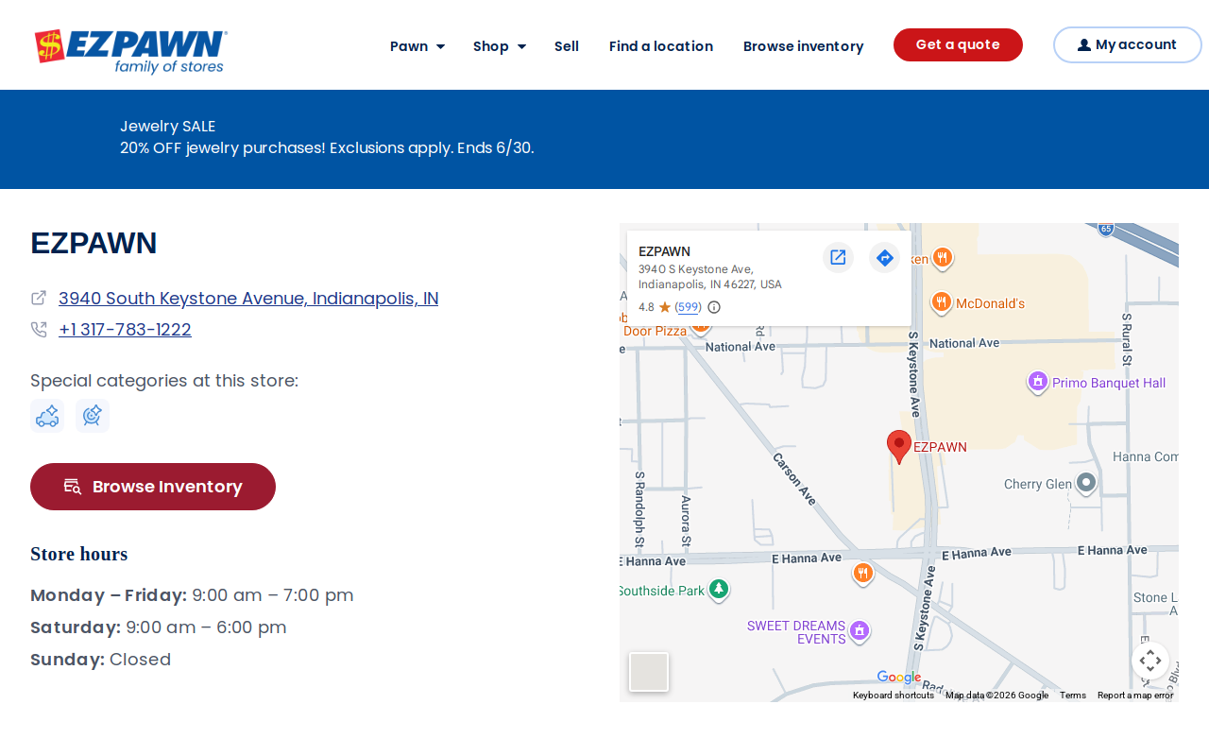Switch map type using satellite thumbnail

point(649,672)
